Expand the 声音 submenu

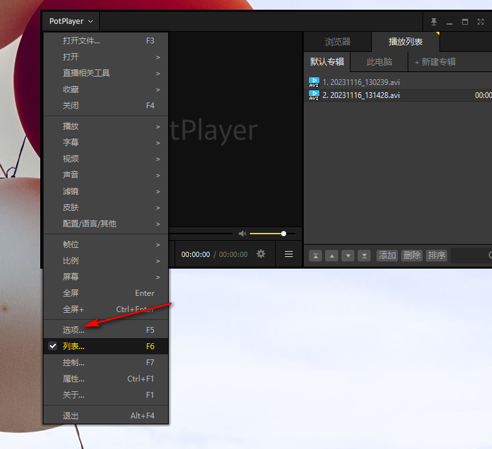[106, 175]
